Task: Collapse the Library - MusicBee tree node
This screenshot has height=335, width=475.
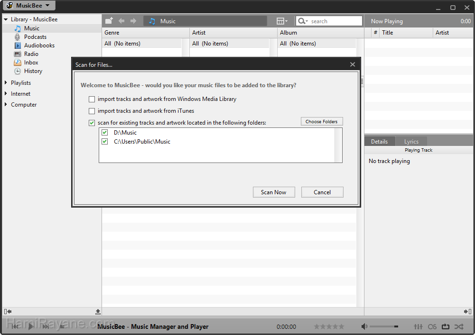Action: click(x=5, y=19)
